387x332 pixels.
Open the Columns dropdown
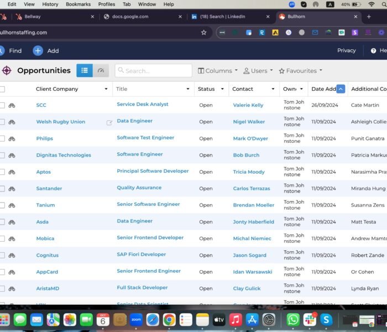(x=218, y=71)
